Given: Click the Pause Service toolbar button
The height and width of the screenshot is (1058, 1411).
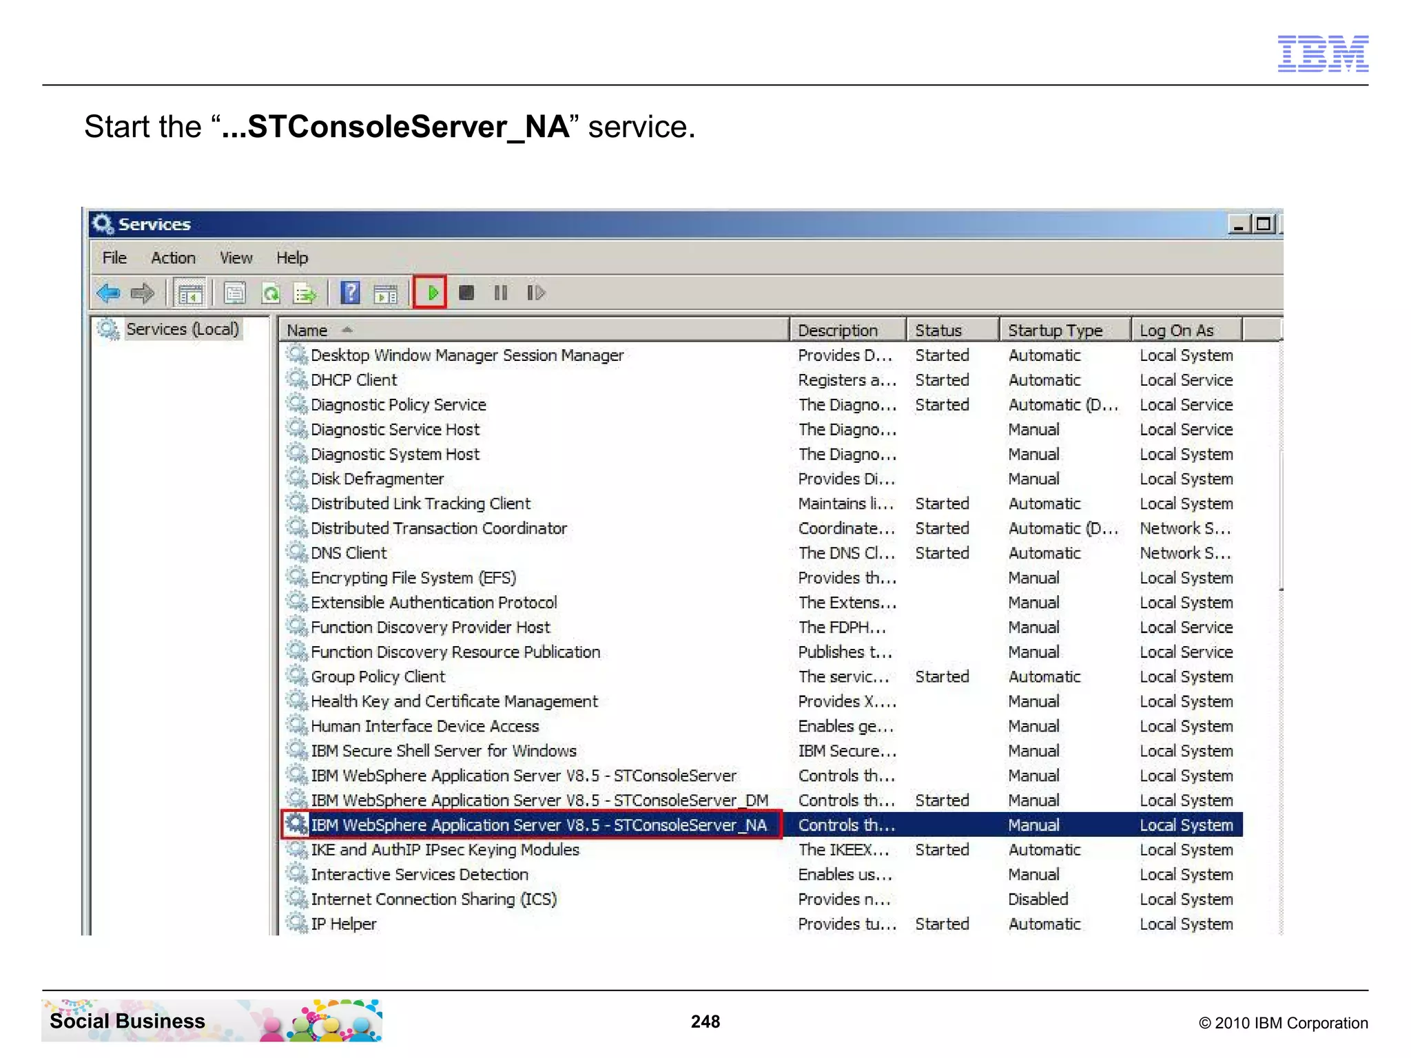Looking at the screenshot, I should (x=501, y=293).
